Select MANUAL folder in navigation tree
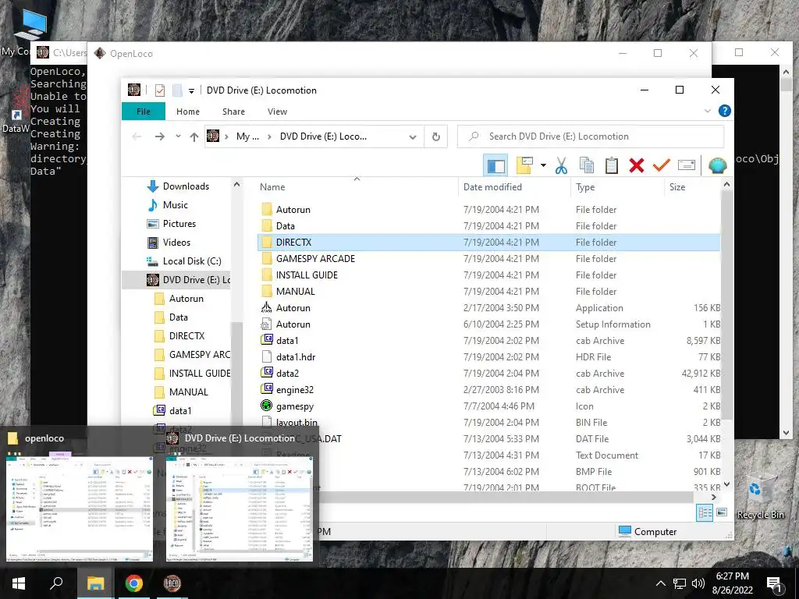 (181, 392)
